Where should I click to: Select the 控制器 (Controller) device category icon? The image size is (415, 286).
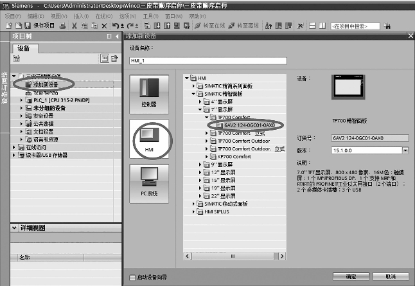(149, 93)
